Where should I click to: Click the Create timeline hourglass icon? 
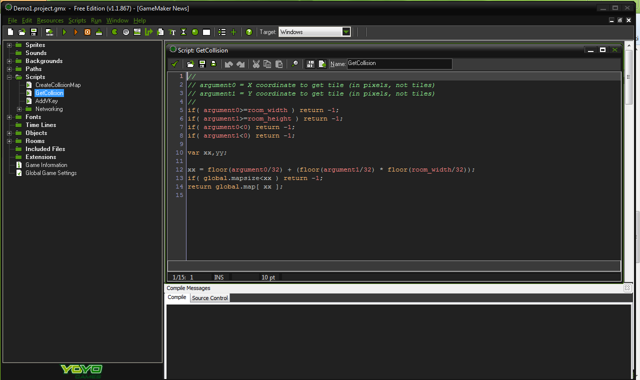[183, 32]
